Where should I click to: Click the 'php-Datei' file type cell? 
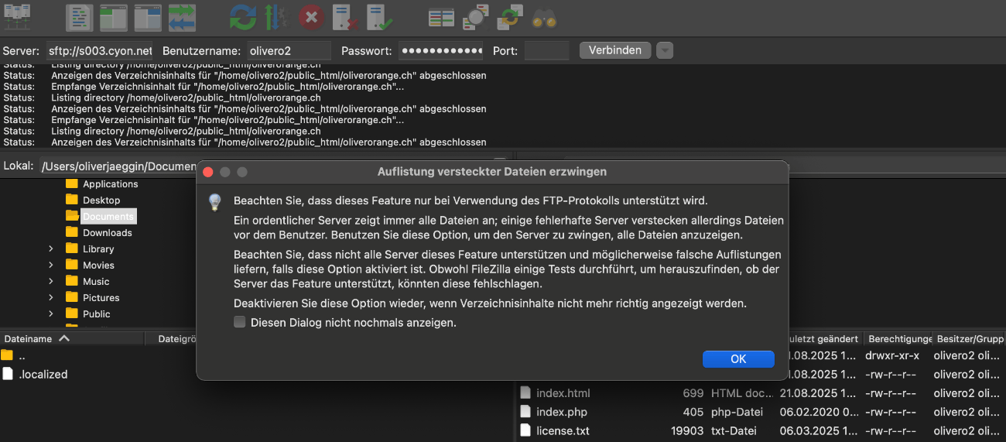pyautogui.click(x=737, y=412)
